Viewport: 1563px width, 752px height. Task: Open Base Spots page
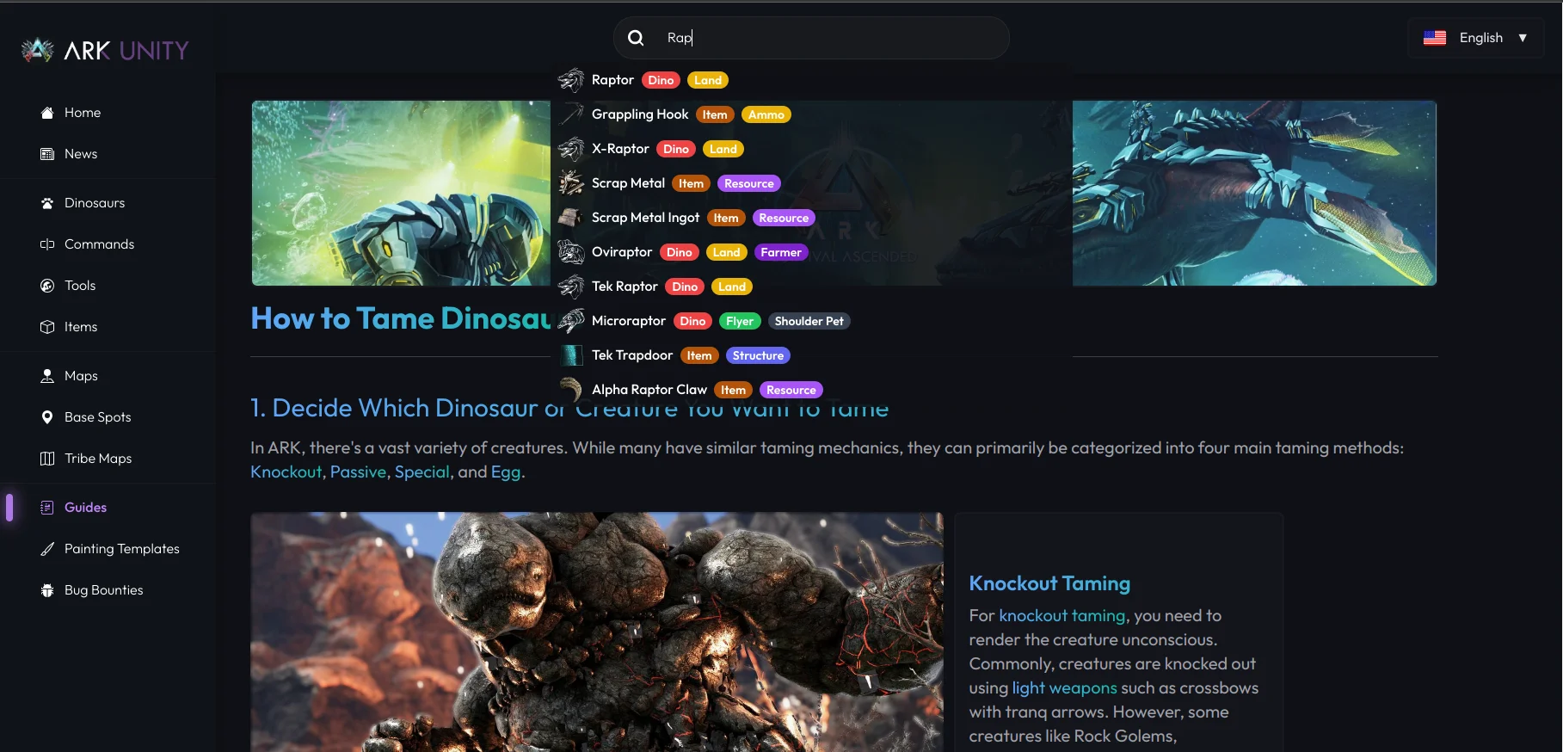coord(98,417)
